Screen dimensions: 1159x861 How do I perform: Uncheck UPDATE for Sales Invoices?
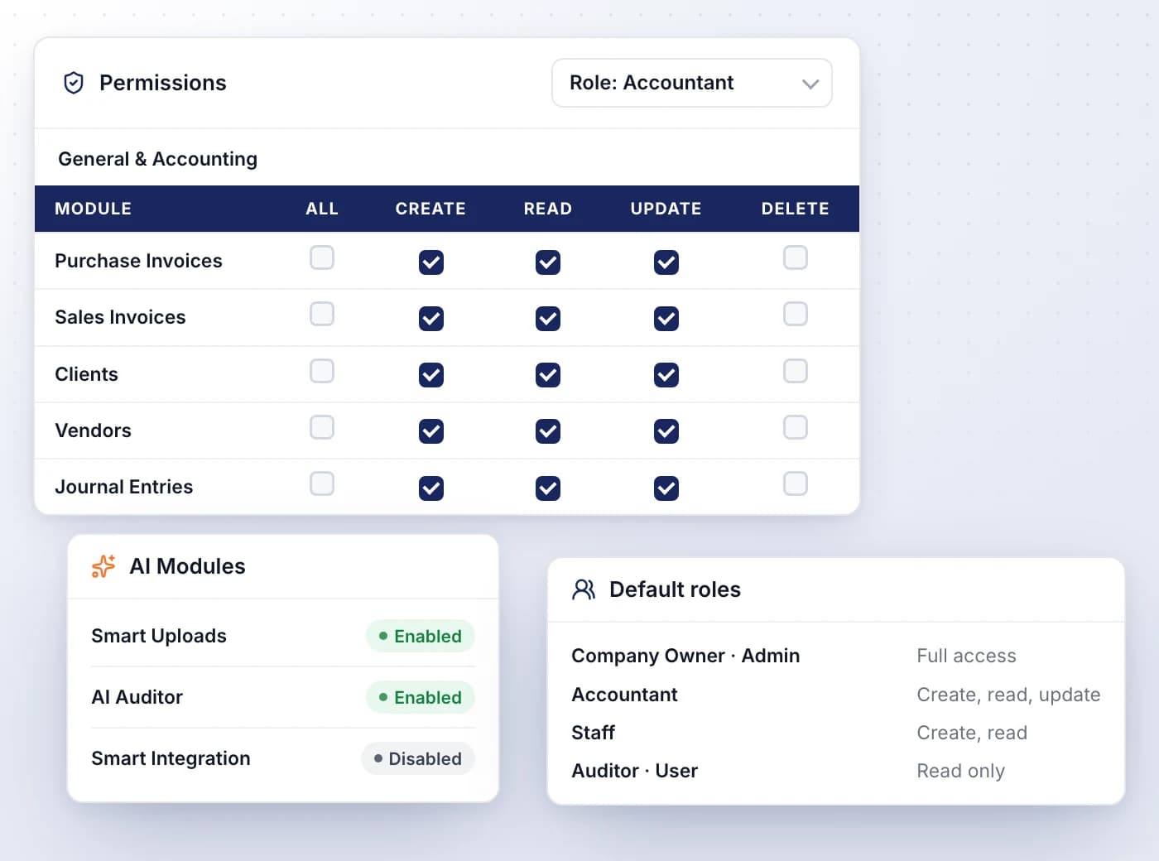tap(666, 319)
